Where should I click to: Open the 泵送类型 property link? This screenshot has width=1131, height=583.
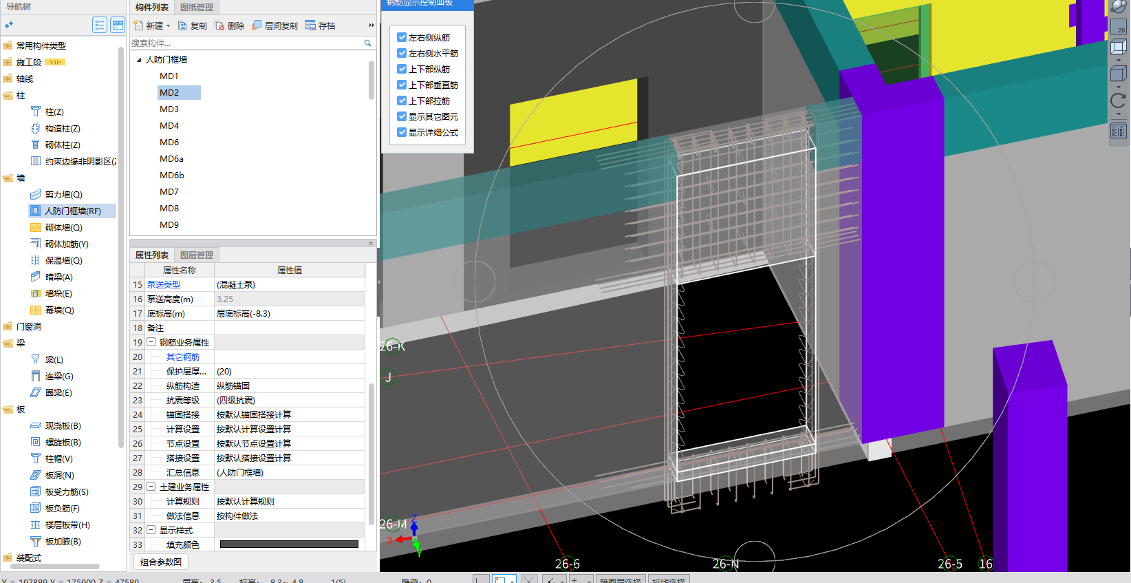[164, 284]
